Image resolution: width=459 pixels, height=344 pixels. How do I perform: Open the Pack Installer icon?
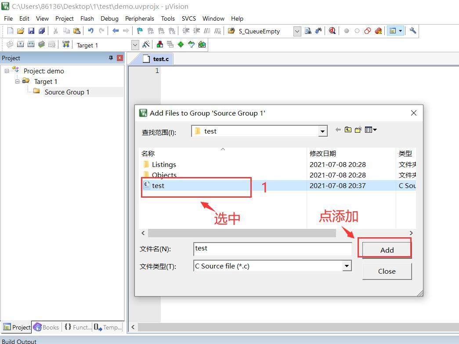click(x=202, y=44)
